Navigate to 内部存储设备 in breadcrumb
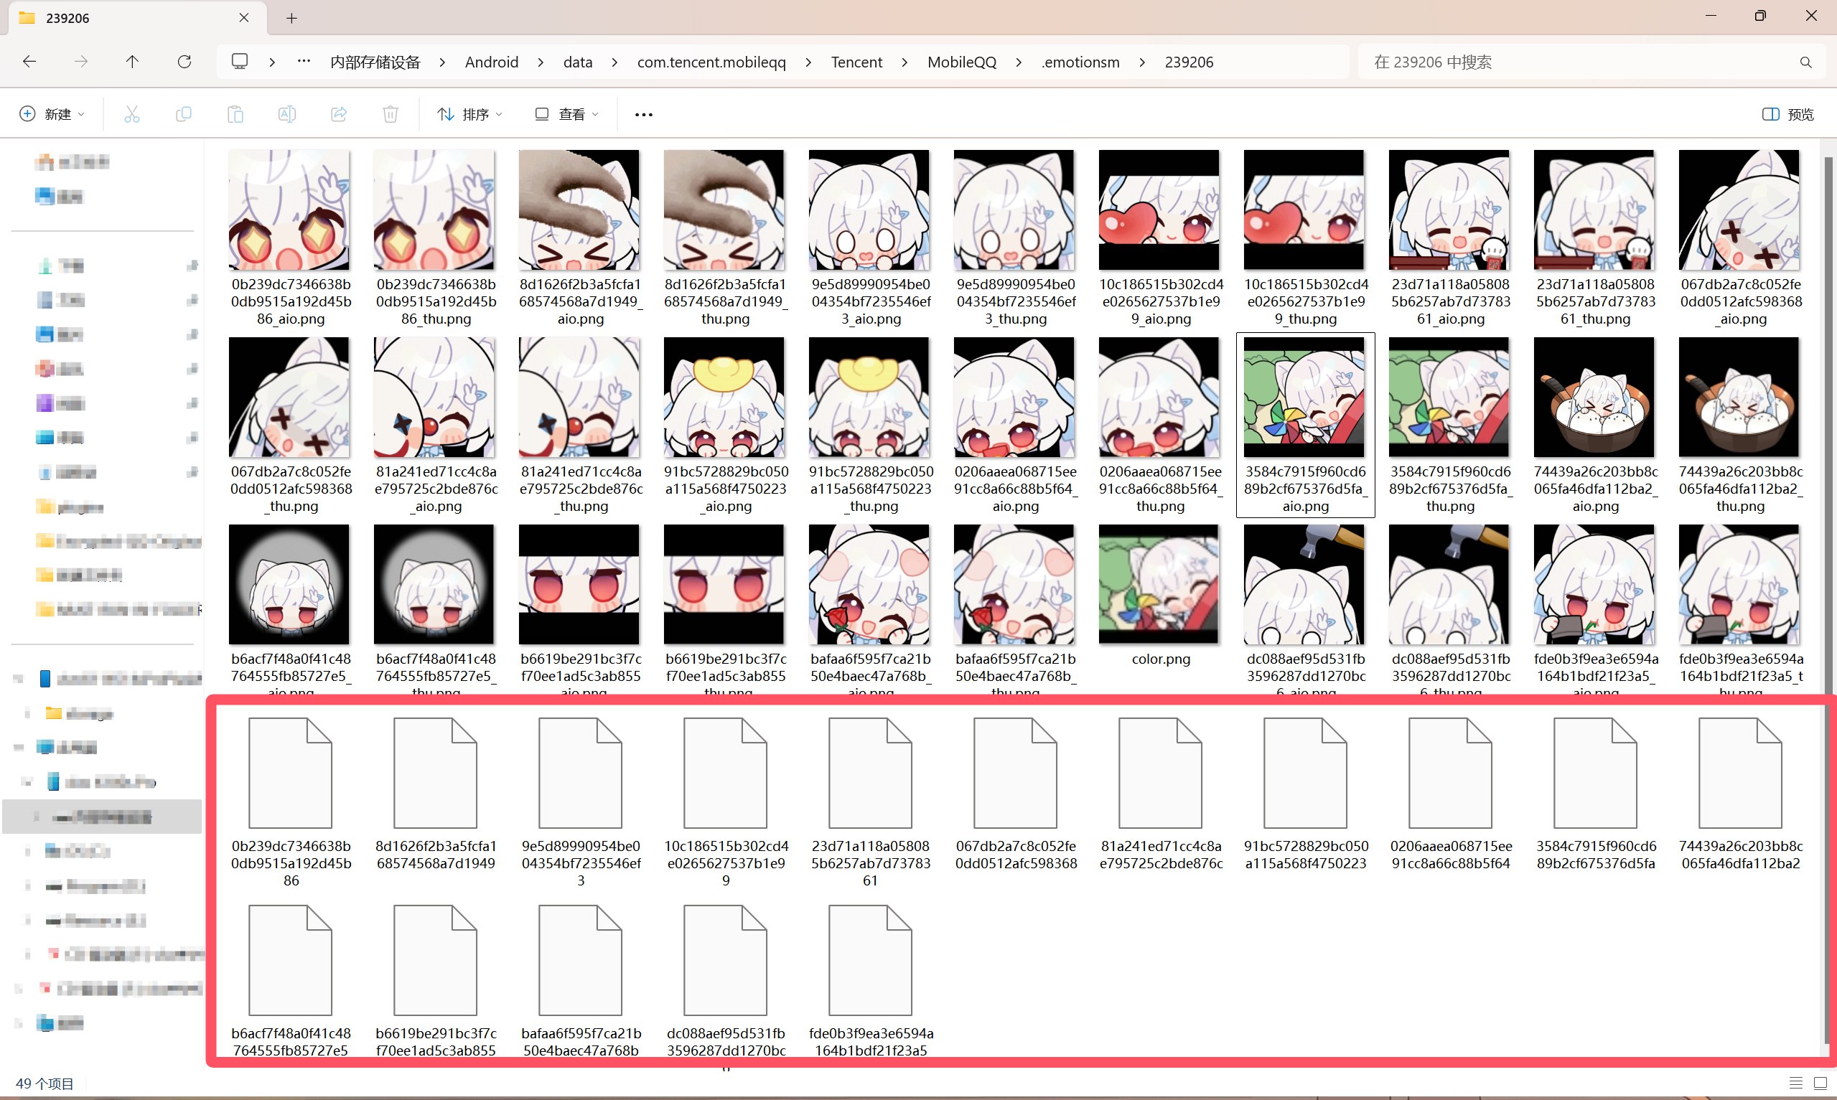Viewport: 1837px width, 1100px height. (x=375, y=62)
